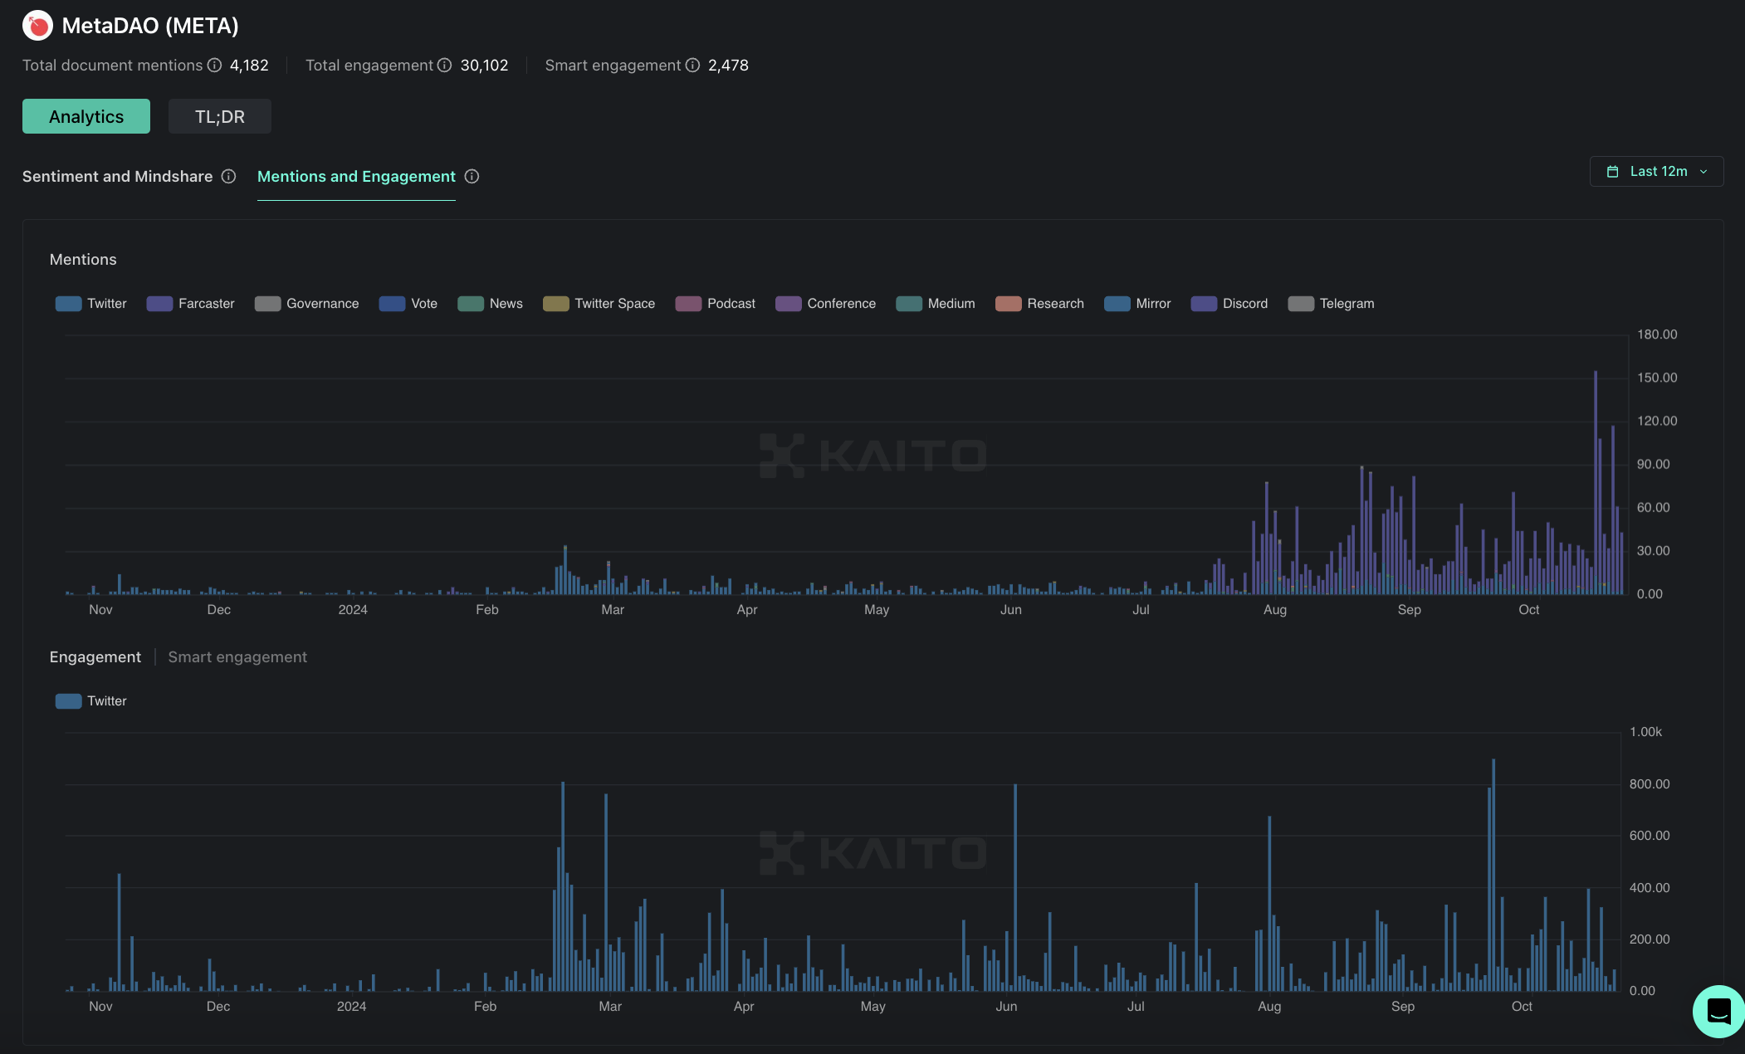Switch to Smart engagement chart
Viewport: 1745px width, 1054px height.
click(237, 657)
